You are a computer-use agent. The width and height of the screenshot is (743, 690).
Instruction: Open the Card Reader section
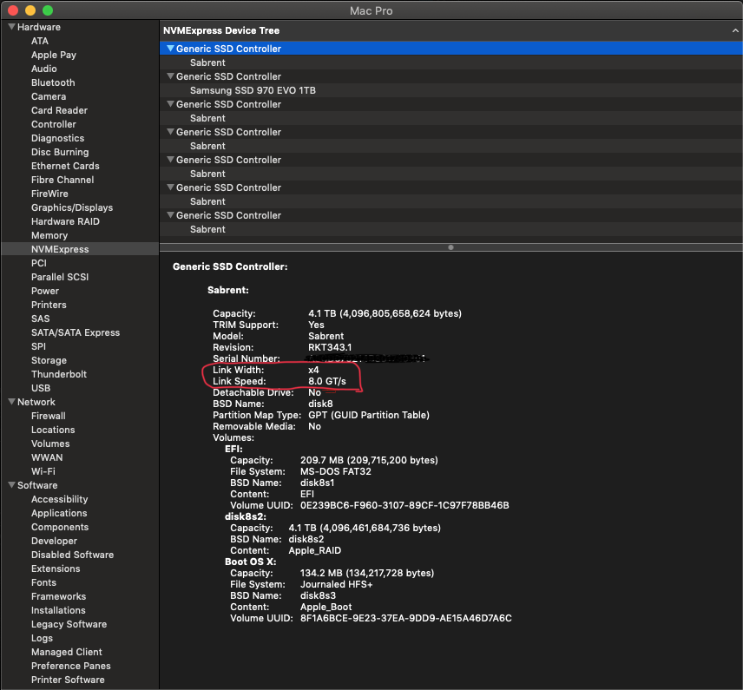click(59, 110)
